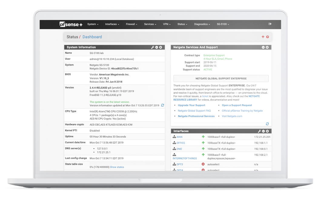Screen dimensions: 321x206
Task: Click the green up arrow for WAN
Action: [203, 137]
